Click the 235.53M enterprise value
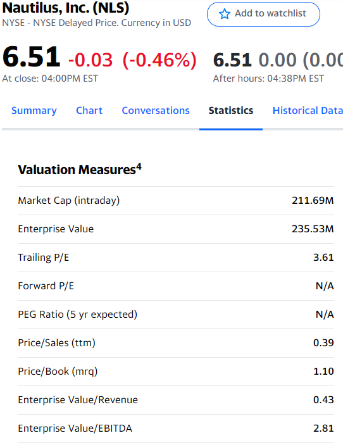343x445 pixels. tap(313, 229)
